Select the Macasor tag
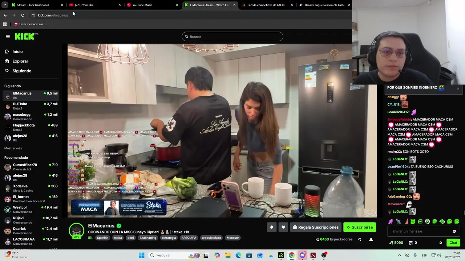The width and height of the screenshot is (465, 261). pos(233,238)
